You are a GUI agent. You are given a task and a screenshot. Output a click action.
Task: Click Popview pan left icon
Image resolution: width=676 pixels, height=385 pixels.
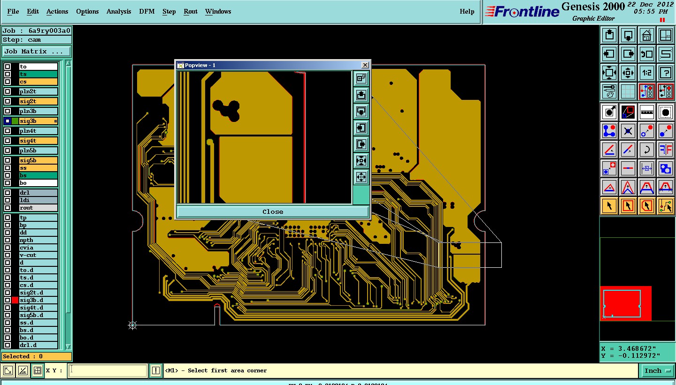[361, 128]
